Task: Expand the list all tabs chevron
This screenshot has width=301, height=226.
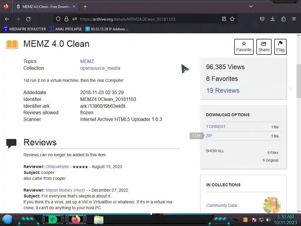Action: 251,6
